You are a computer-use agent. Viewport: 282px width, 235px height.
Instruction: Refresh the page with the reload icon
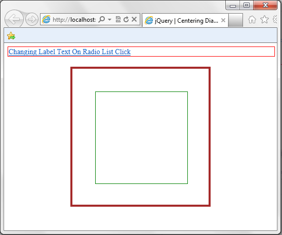(x=126, y=19)
